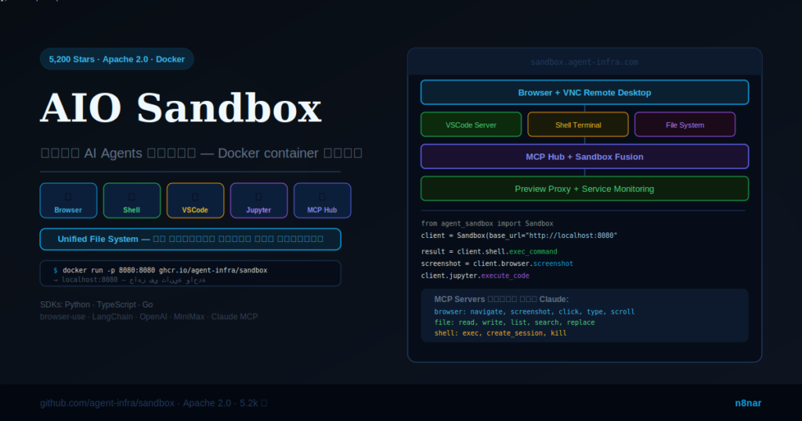Click 'from agent_sandbox import Sandbox' code line
The image size is (802, 421).
487,224
